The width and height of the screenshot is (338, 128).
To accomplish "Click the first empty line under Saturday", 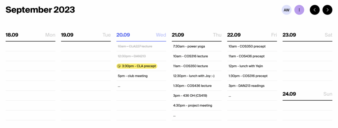I will coord(307,46).
